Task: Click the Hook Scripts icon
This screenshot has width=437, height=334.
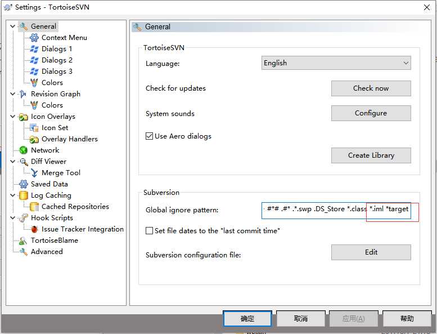Action: coord(24,218)
